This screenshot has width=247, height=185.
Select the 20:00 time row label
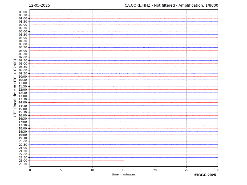[23, 141]
